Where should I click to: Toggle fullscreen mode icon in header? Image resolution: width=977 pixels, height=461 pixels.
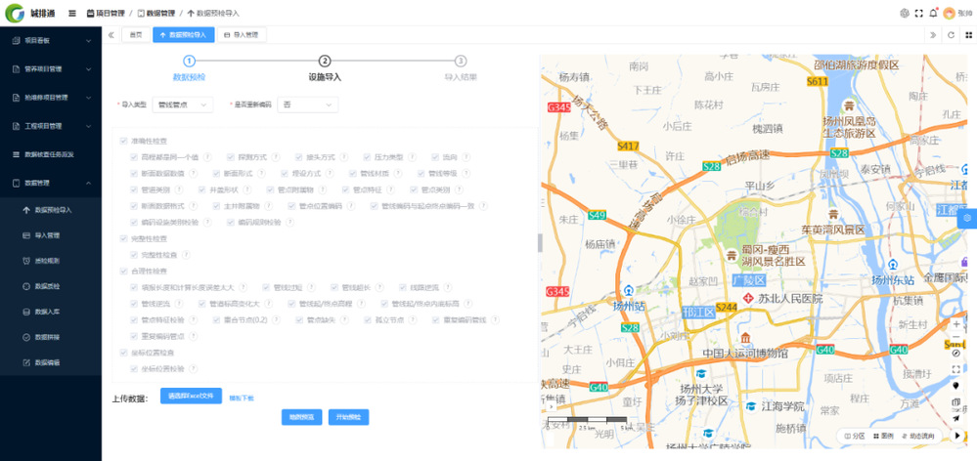click(x=918, y=13)
